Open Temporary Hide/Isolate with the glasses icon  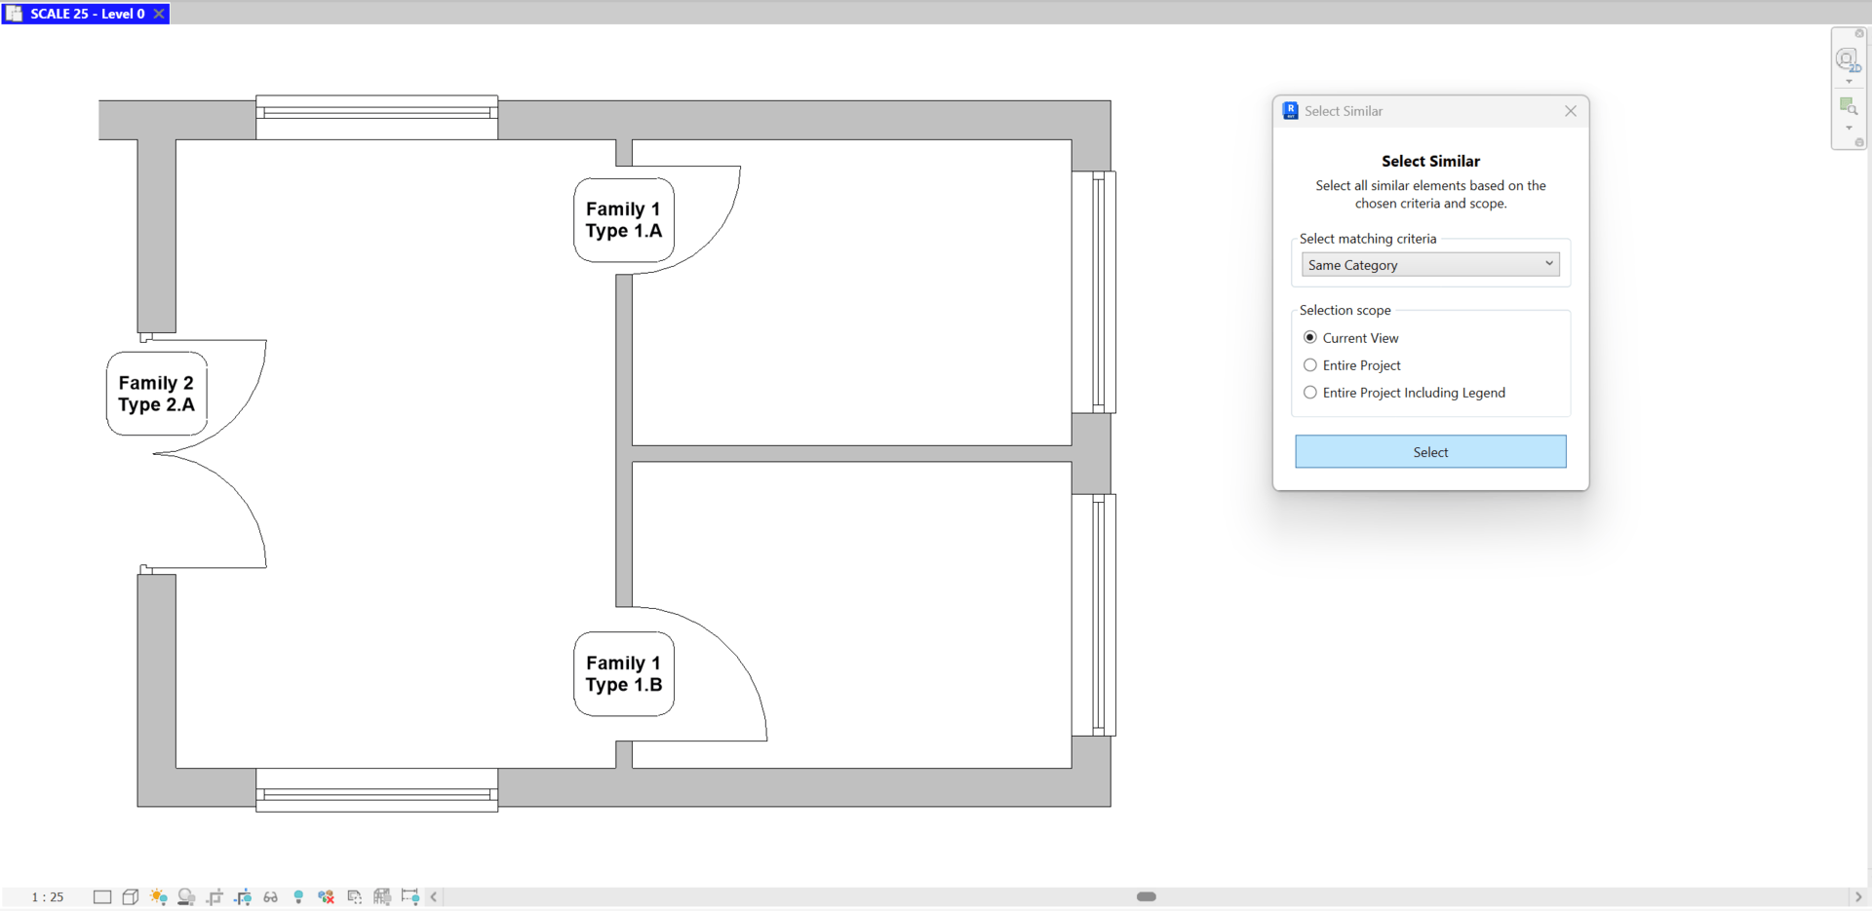pos(270,896)
